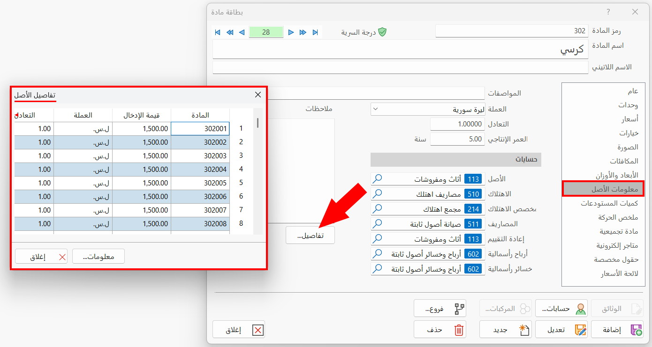The width and height of the screenshot is (652, 347).
Task: Click account code 510 in الاهتلاك row
Action: [473, 194]
